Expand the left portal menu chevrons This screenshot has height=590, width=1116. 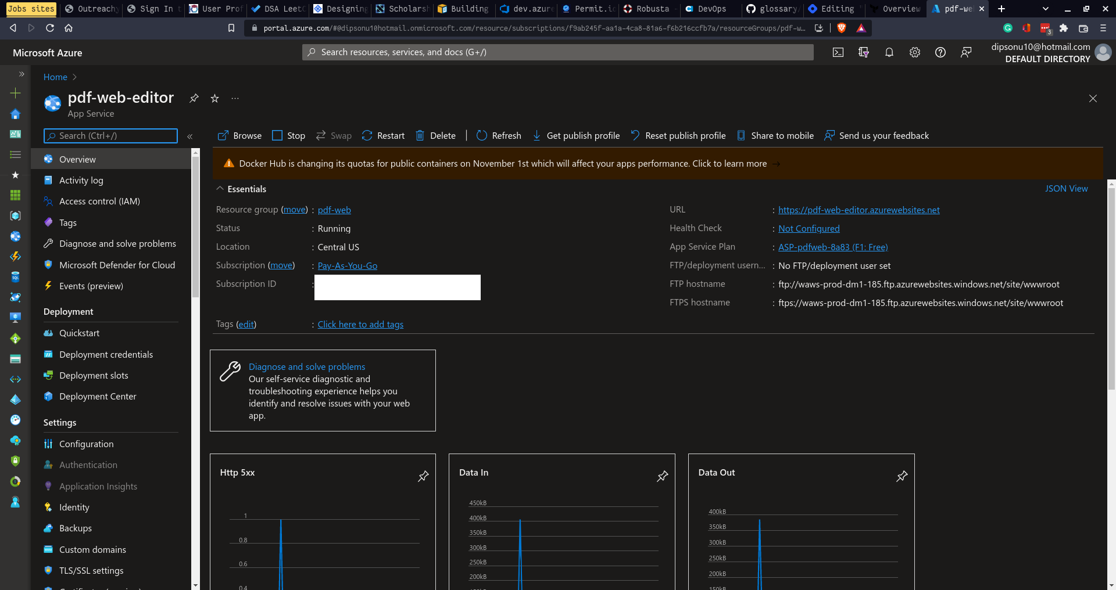click(x=22, y=74)
